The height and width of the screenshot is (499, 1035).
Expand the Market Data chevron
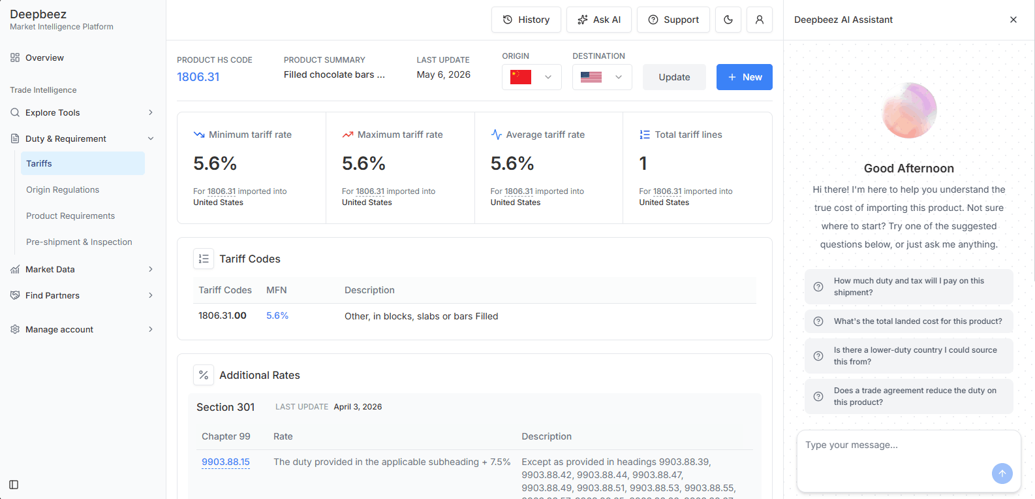coord(151,269)
